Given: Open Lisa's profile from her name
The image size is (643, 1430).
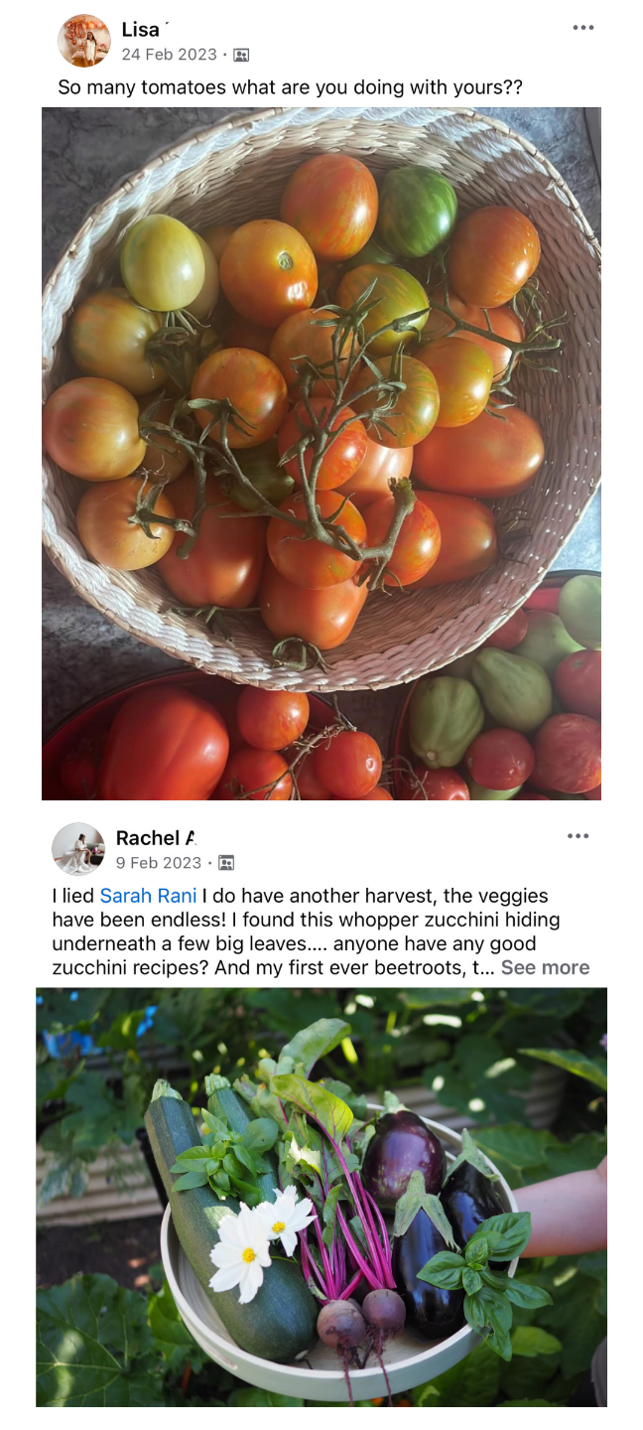Looking at the screenshot, I should pos(140,30).
